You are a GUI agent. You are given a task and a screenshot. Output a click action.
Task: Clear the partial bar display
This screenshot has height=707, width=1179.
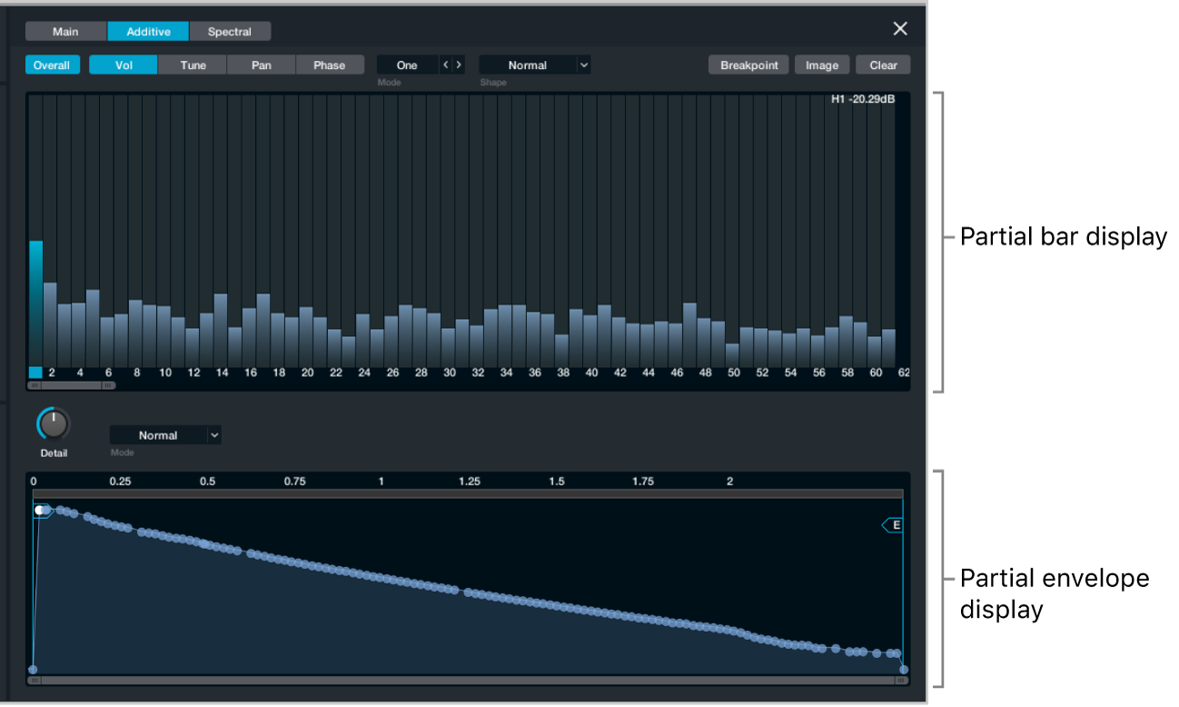pos(881,65)
